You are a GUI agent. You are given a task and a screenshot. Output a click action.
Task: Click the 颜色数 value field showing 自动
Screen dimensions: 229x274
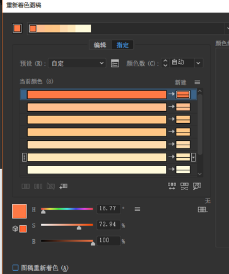(x=182, y=63)
